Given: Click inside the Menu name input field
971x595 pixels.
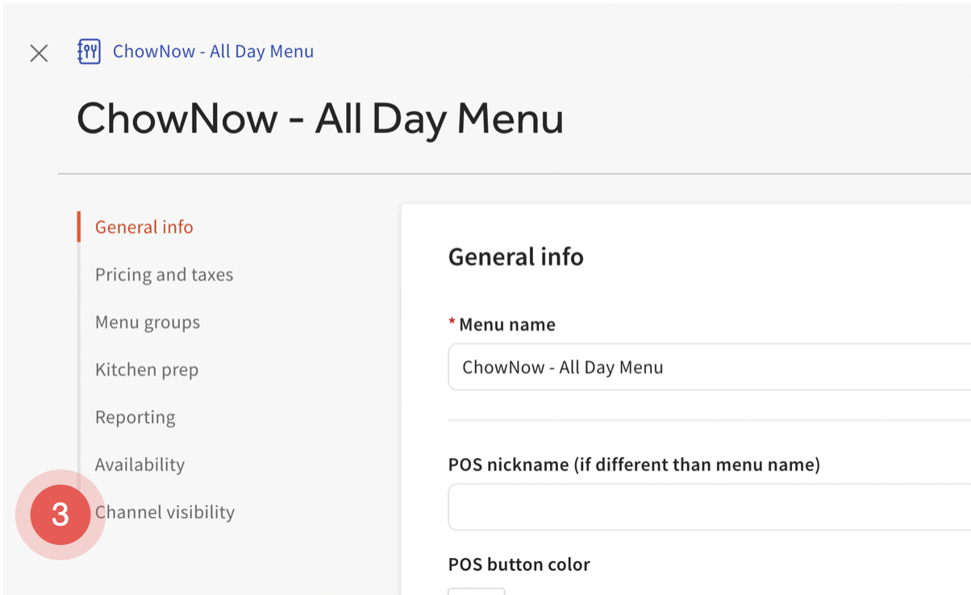Looking at the screenshot, I should click(x=645, y=367).
